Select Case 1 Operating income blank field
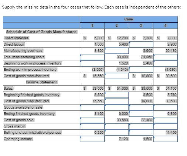This screenshot has width=187, height=156. point(92,139)
